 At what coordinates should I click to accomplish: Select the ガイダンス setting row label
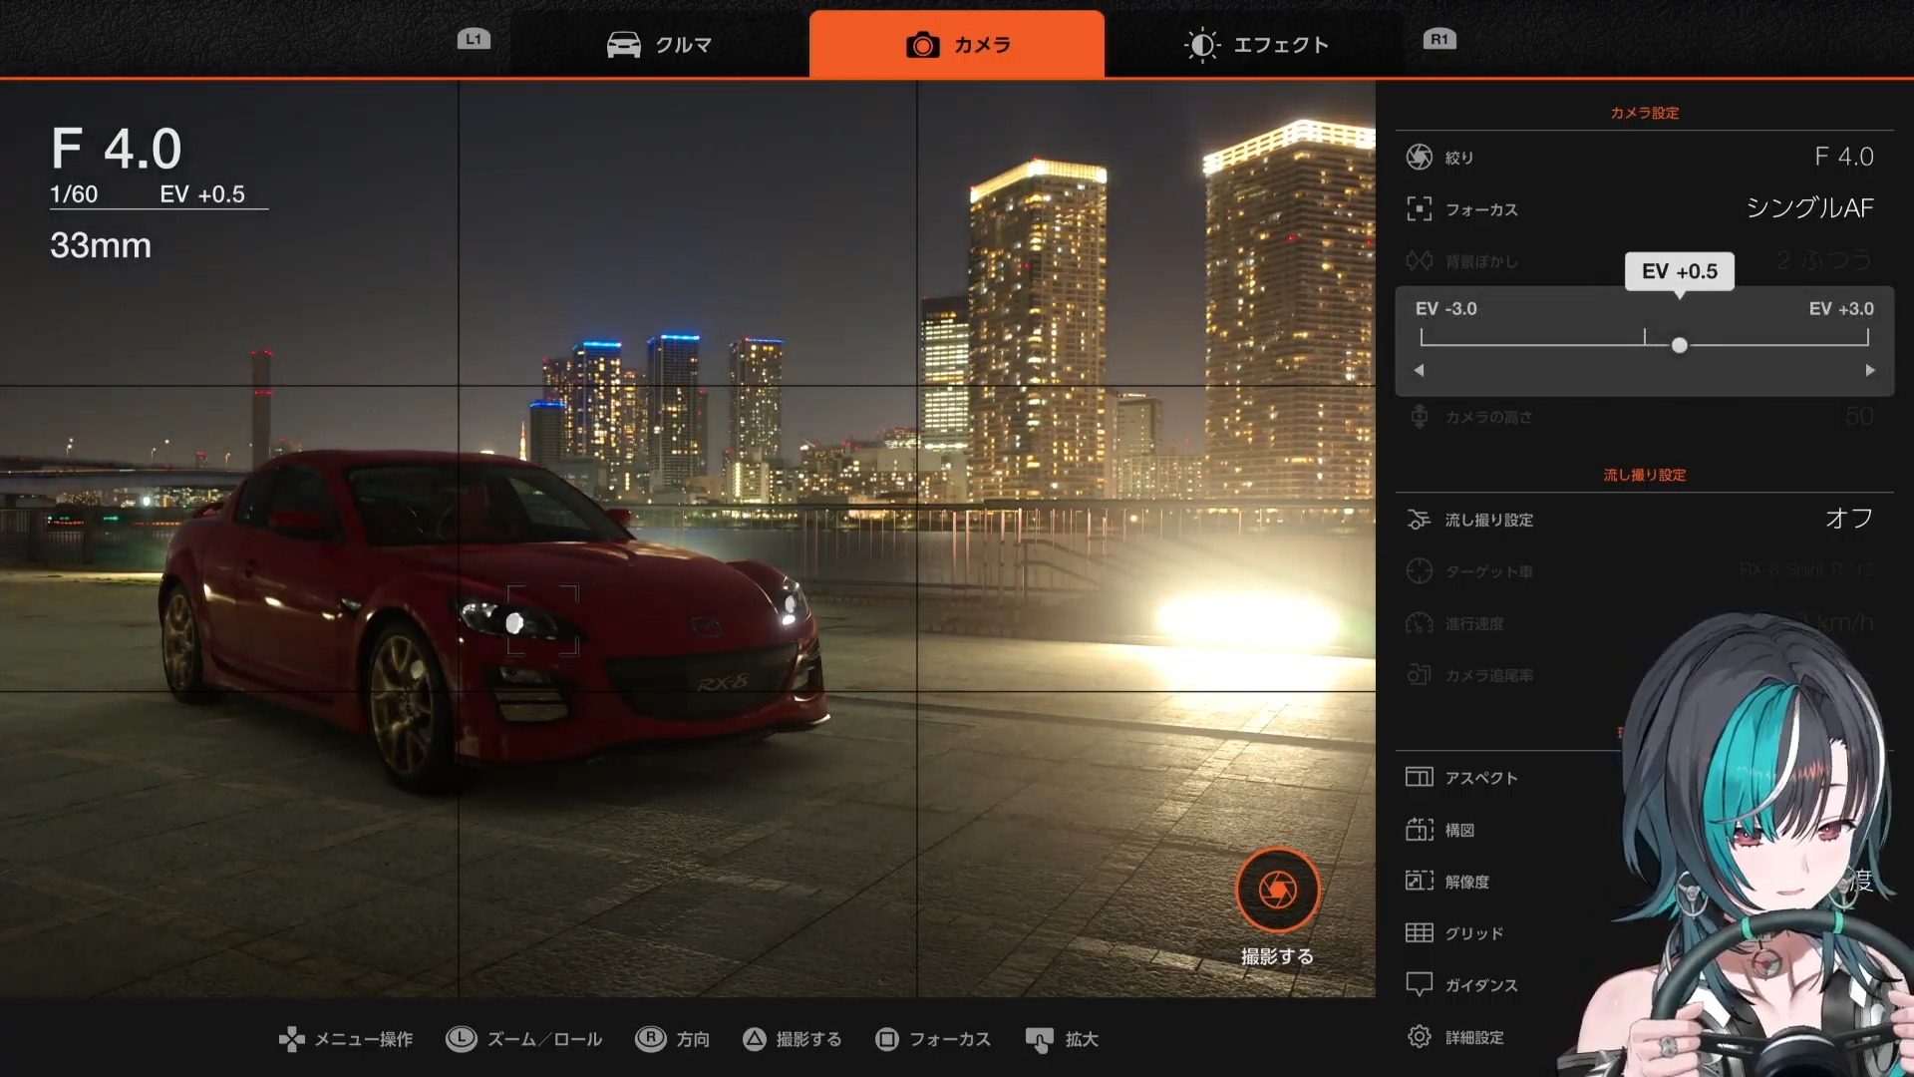click(1481, 985)
